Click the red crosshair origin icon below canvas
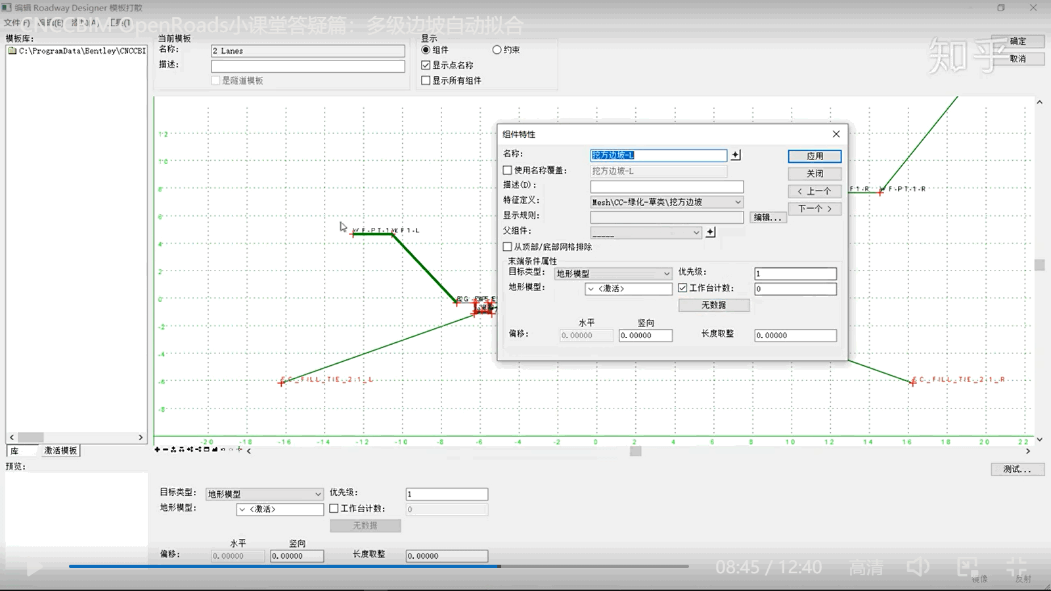This screenshot has width=1051, height=591. point(240,450)
